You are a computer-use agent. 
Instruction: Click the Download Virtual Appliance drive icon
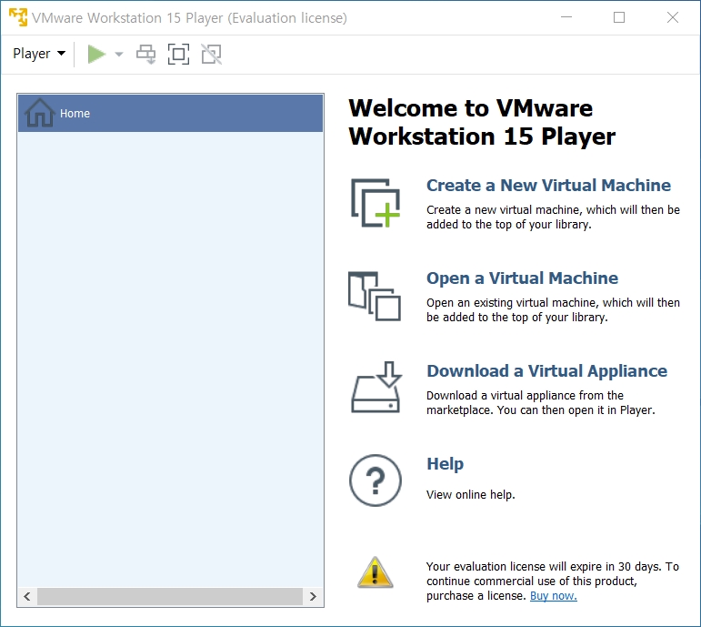click(x=376, y=387)
